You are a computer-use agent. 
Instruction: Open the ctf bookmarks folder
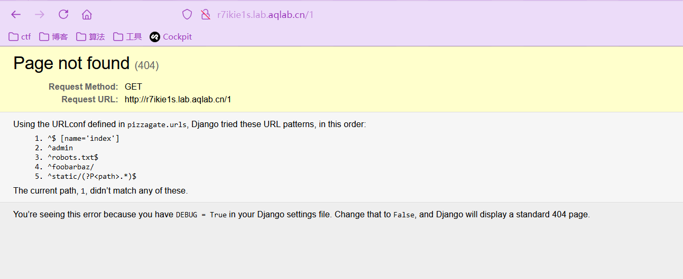[x=20, y=36]
